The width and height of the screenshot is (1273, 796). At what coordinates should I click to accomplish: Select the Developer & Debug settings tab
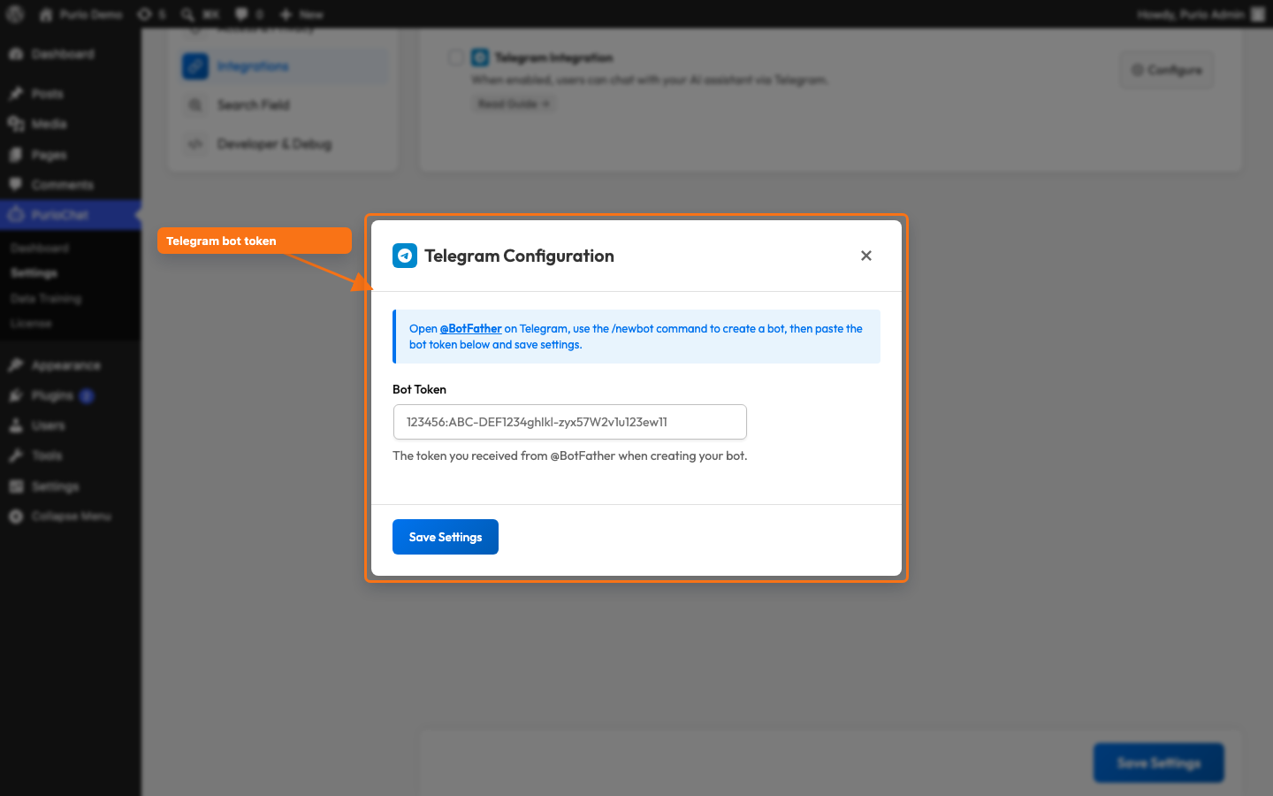coord(283,144)
